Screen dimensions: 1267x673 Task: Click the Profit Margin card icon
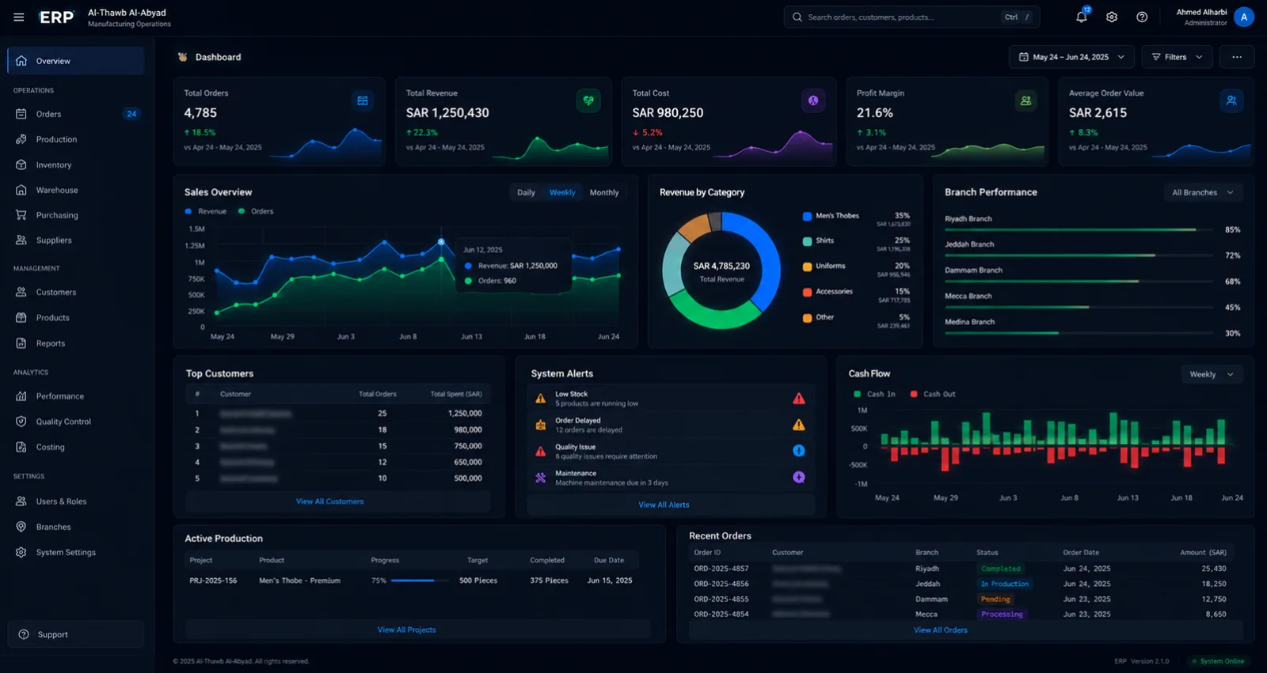pyautogui.click(x=1025, y=100)
